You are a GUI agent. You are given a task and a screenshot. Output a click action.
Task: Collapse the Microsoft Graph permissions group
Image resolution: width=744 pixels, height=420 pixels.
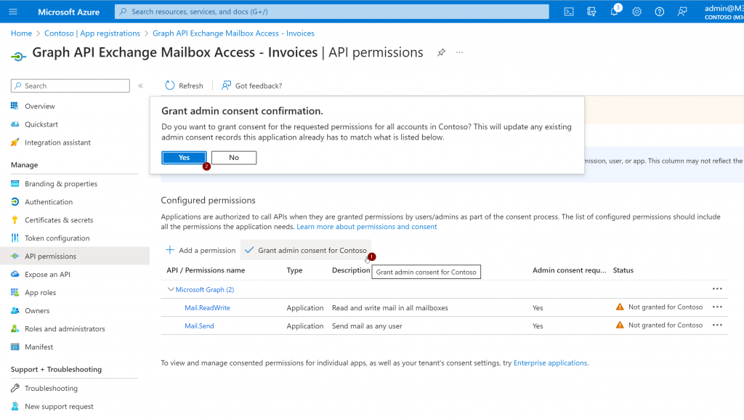click(171, 289)
